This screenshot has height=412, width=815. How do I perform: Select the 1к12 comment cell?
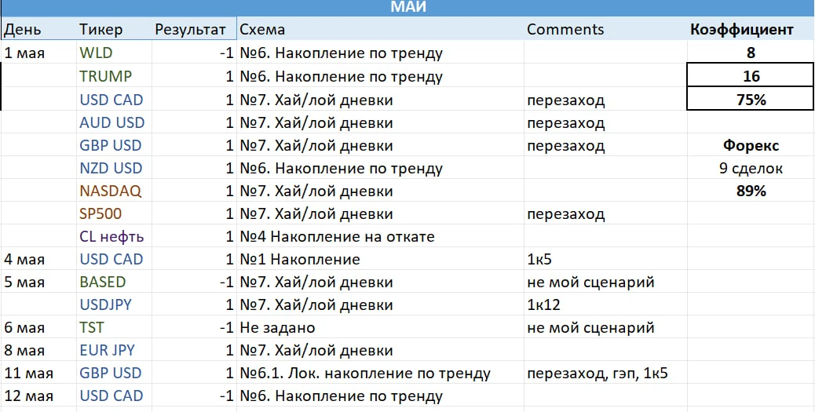(x=605, y=304)
